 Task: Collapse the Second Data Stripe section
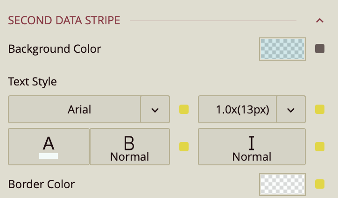(320, 21)
